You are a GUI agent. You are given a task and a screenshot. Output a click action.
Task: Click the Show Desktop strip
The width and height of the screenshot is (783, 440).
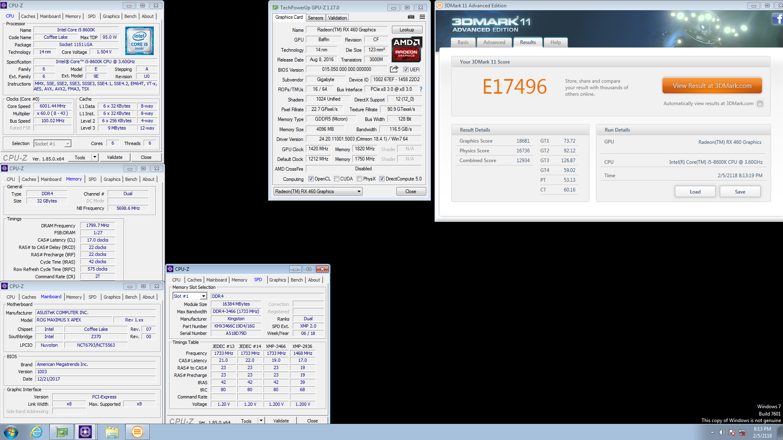(x=780, y=432)
